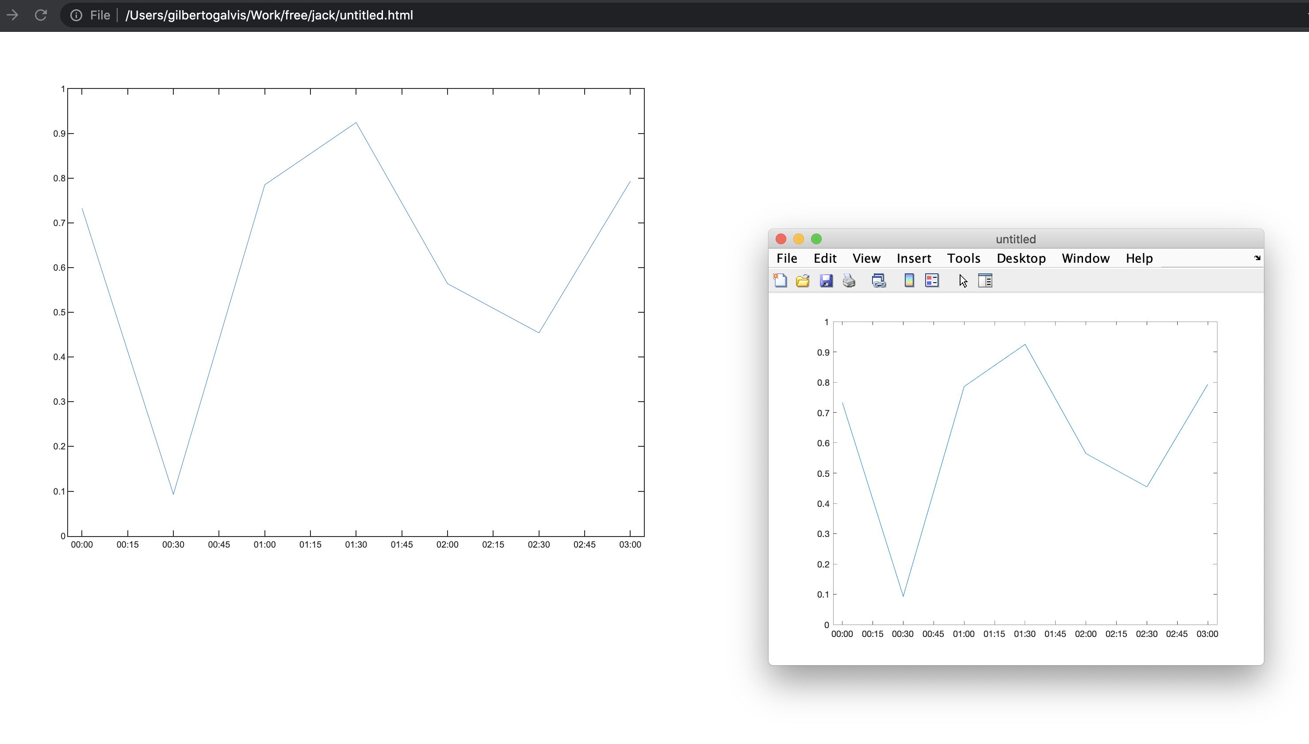Open the View menu
The height and width of the screenshot is (744, 1309).
(x=866, y=258)
